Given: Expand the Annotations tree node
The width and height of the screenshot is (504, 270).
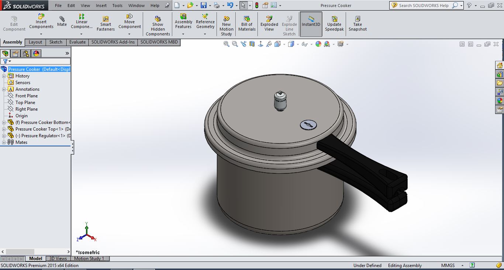Looking at the screenshot, I should coord(4,89).
